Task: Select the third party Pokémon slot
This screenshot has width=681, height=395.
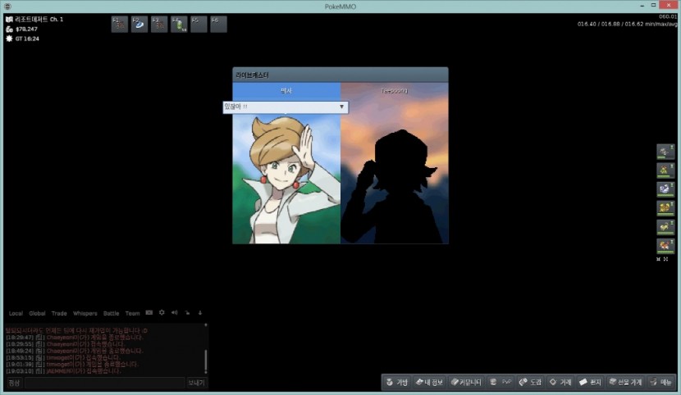Action: [665, 189]
